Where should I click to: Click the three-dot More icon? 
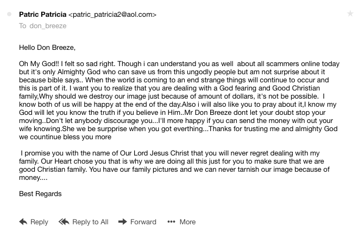(x=171, y=222)
